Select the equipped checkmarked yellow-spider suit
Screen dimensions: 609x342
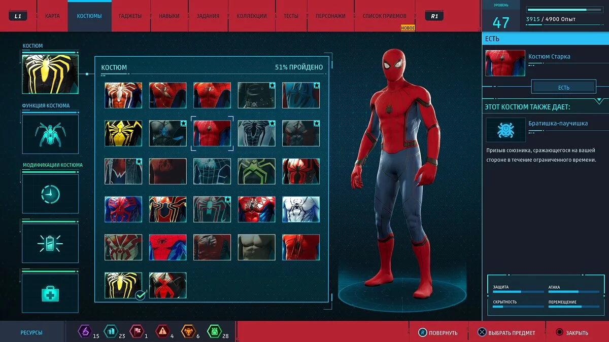[123, 285]
